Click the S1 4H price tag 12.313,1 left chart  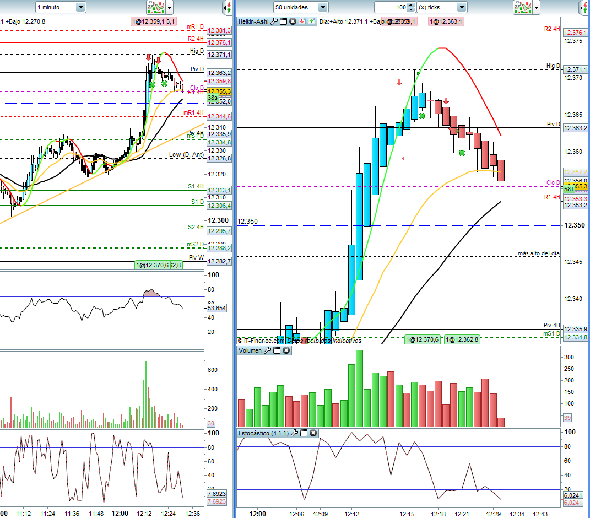[x=219, y=190]
